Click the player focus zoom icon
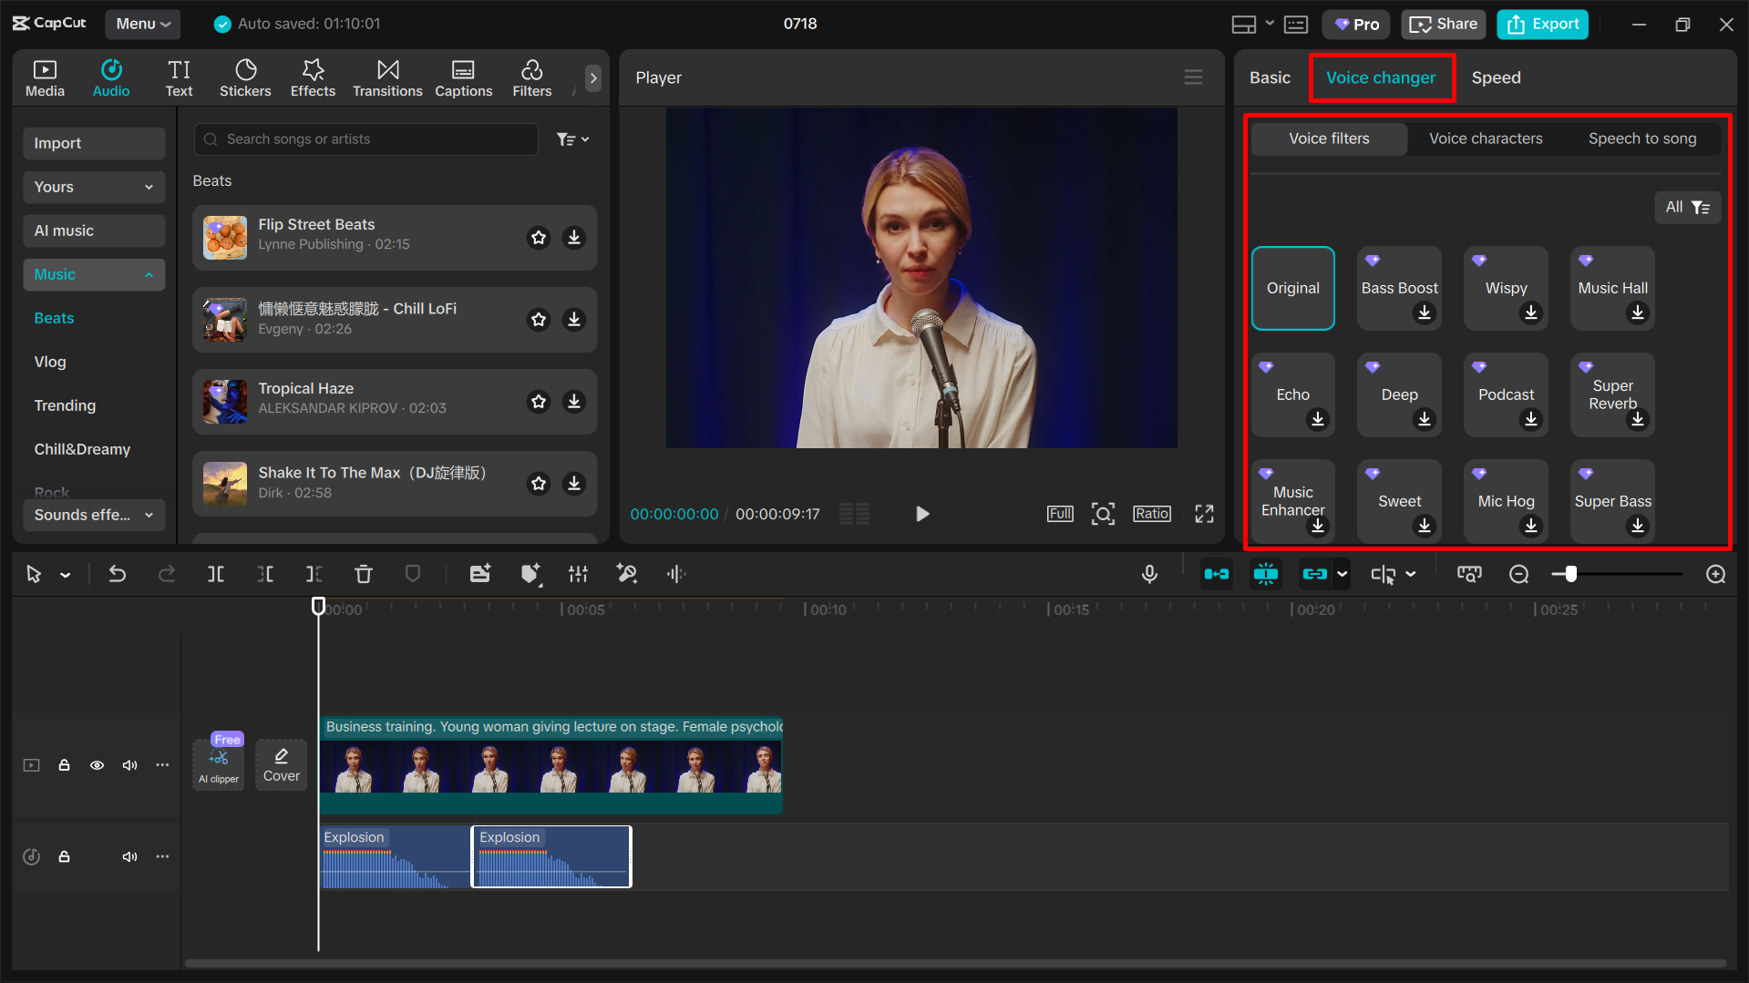This screenshot has width=1749, height=983. click(x=1103, y=514)
